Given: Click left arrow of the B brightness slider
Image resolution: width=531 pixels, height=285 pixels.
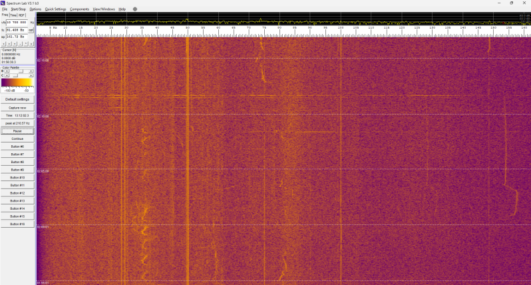Looking at the screenshot, I should coord(7,71).
